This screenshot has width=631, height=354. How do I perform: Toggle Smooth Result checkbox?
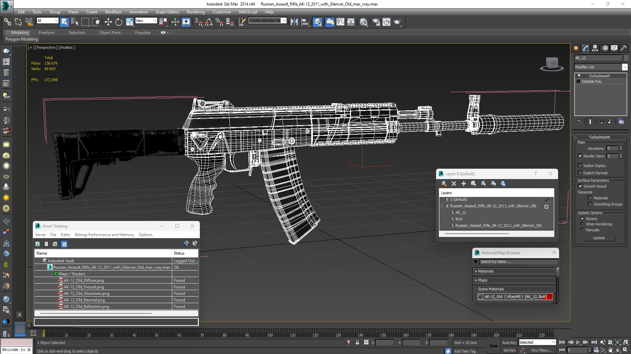click(580, 186)
